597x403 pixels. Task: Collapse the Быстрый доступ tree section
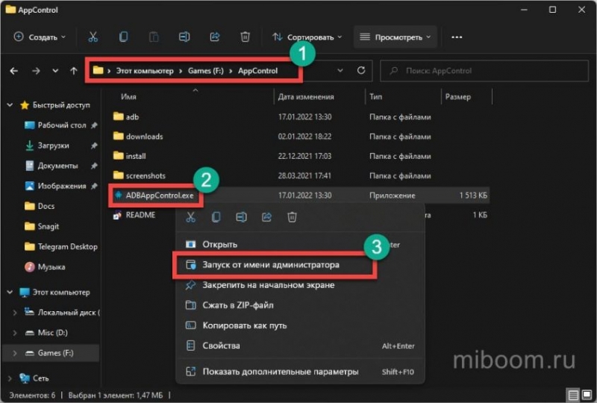pyautogui.click(x=10, y=104)
